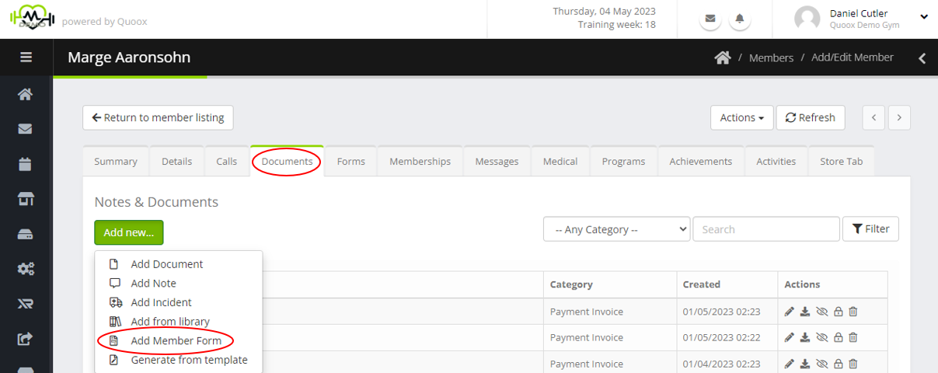Switch to the Memberships tab

tap(420, 162)
